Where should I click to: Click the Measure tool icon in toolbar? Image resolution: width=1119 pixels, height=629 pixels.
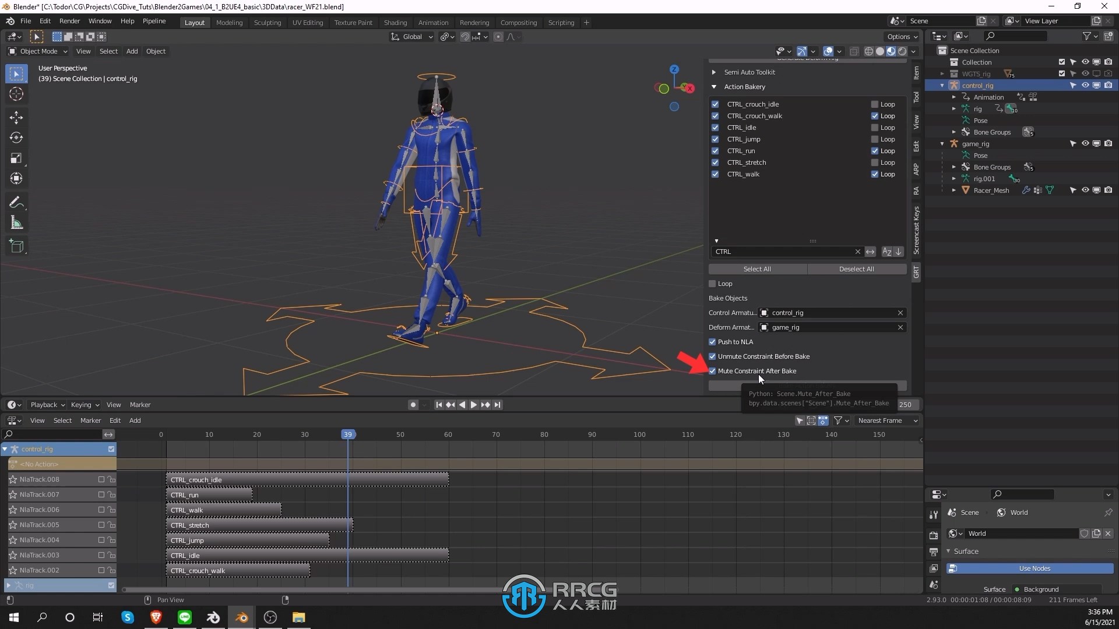(17, 224)
